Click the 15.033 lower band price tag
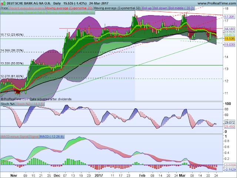This screenshot has width=237, height=178. tap(230, 44)
